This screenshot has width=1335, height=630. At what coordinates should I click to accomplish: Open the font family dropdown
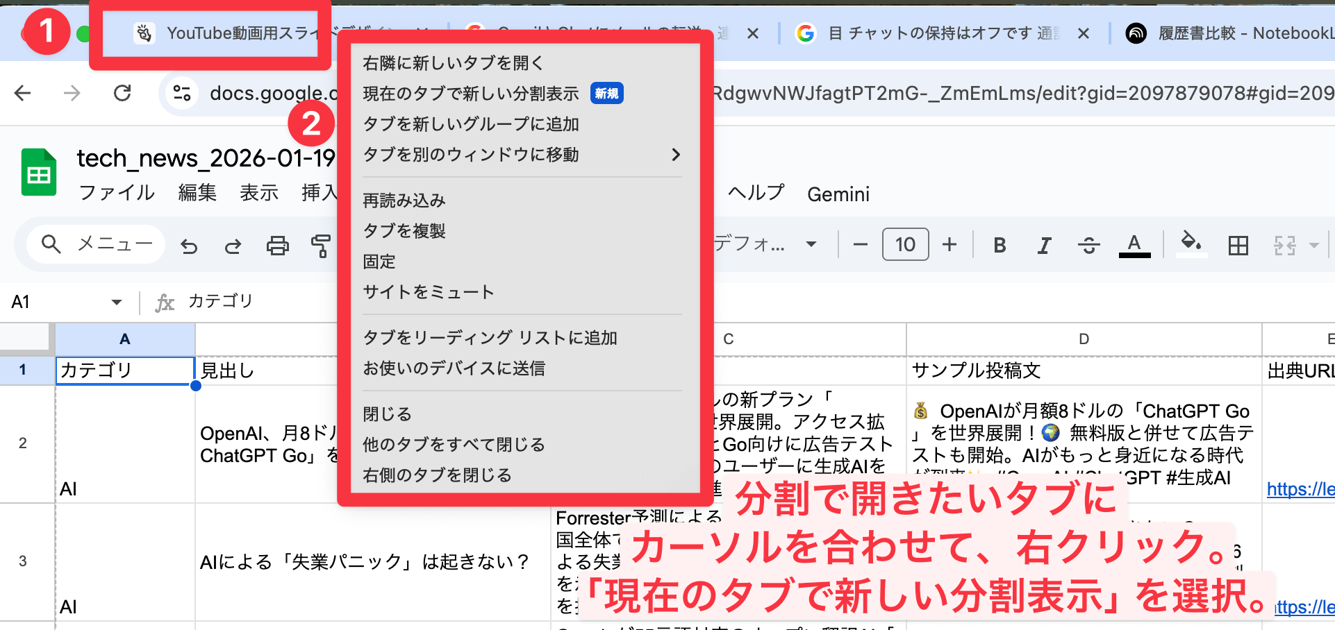point(764,244)
